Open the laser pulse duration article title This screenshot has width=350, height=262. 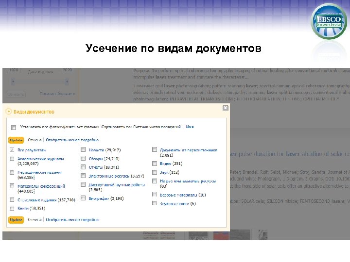(x=290, y=154)
